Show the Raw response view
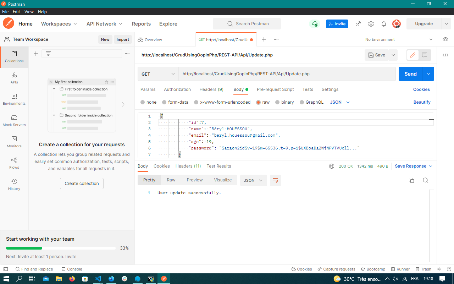This screenshot has height=284, width=454. [171, 180]
